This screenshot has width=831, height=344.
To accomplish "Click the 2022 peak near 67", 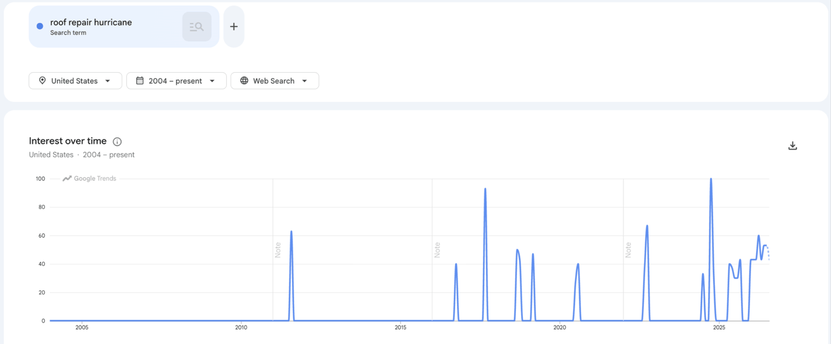I will 647,226.
